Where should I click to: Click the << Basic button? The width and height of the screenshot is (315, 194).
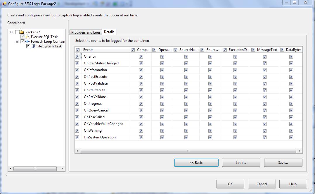pyautogui.click(x=196, y=163)
